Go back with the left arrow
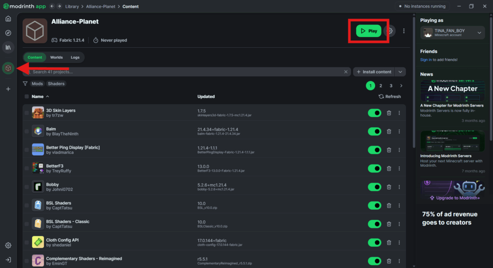 [52, 6]
